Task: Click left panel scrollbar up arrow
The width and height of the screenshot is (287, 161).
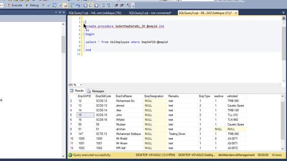Action: [63, 24]
